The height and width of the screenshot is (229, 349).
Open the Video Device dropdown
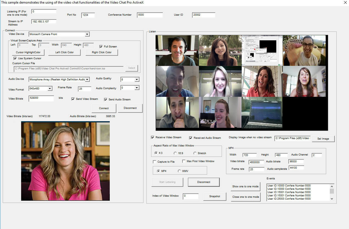87,34
